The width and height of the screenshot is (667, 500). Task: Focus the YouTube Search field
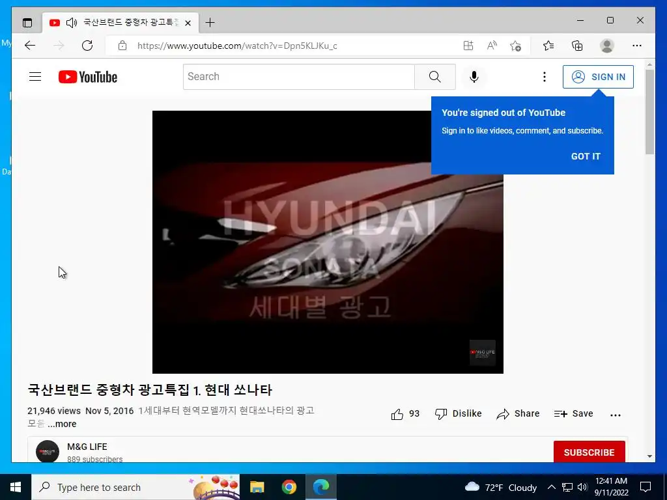(298, 77)
